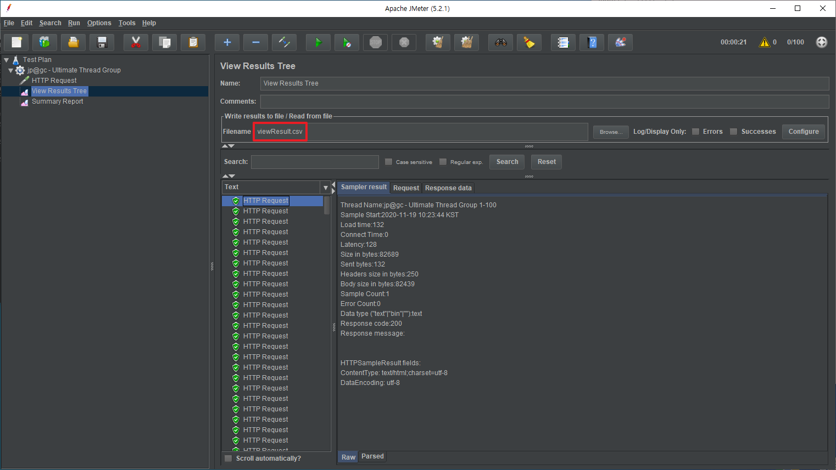
Task: Click the remote engines circle icon
Action: (x=821, y=42)
